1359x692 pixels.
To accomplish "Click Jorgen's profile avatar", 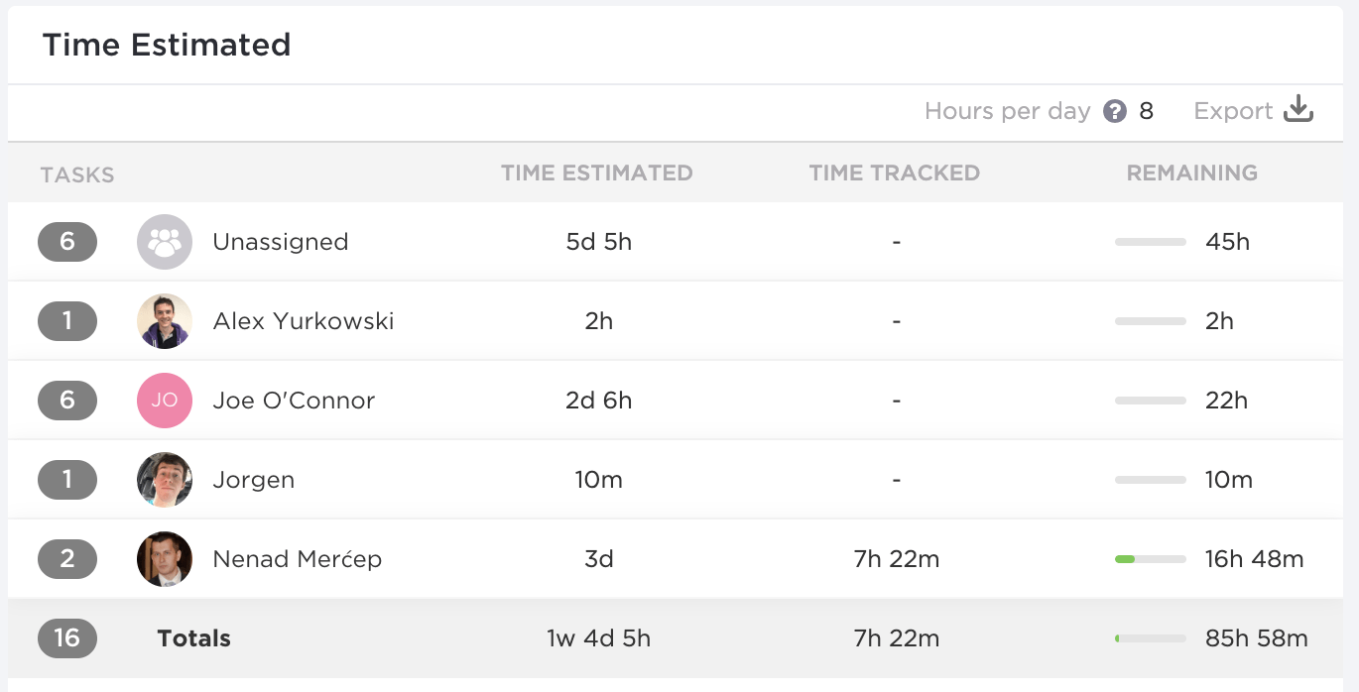I will pyautogui.click(x=165, y=480).
